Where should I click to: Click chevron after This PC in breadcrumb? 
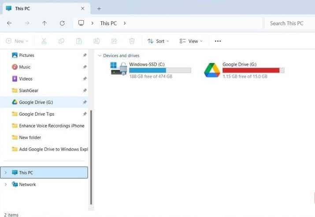125,23
